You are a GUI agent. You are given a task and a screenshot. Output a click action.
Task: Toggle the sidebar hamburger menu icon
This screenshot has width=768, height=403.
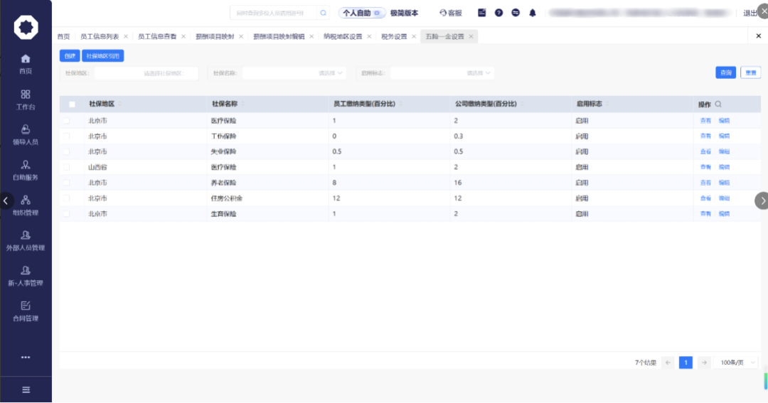(x=26, y=389)
